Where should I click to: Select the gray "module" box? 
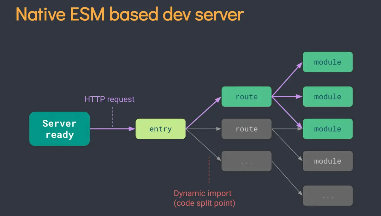pyautogui.click(x=327, y=161)
